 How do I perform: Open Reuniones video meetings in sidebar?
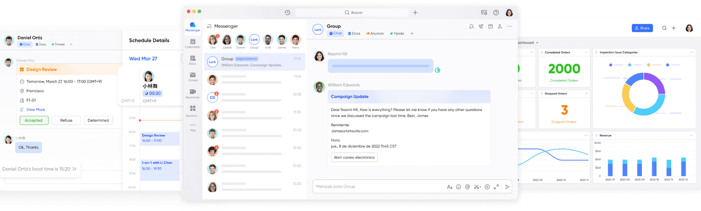[x=192, y=94]
